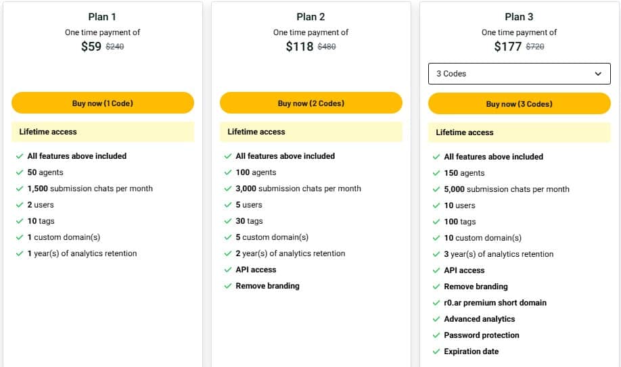
Task: Click checkmark beside Password protection
Action: [x=436, y=335]
